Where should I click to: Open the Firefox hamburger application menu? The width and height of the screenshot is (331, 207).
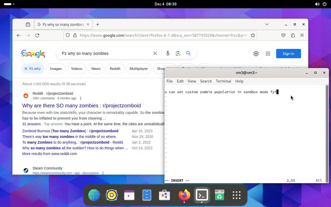[302, 35]
